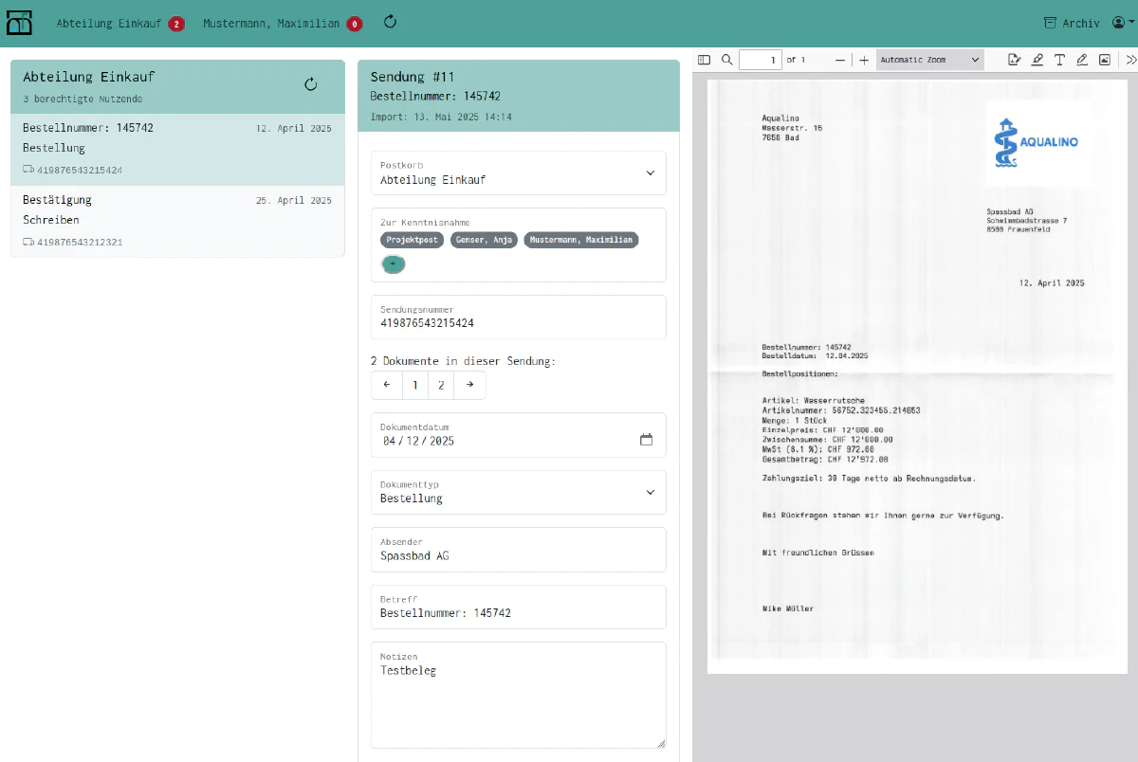This screenshot has width=1138, height=762.
Task: Expand the Postkorb dropdown
Action: tap(519, 172)
